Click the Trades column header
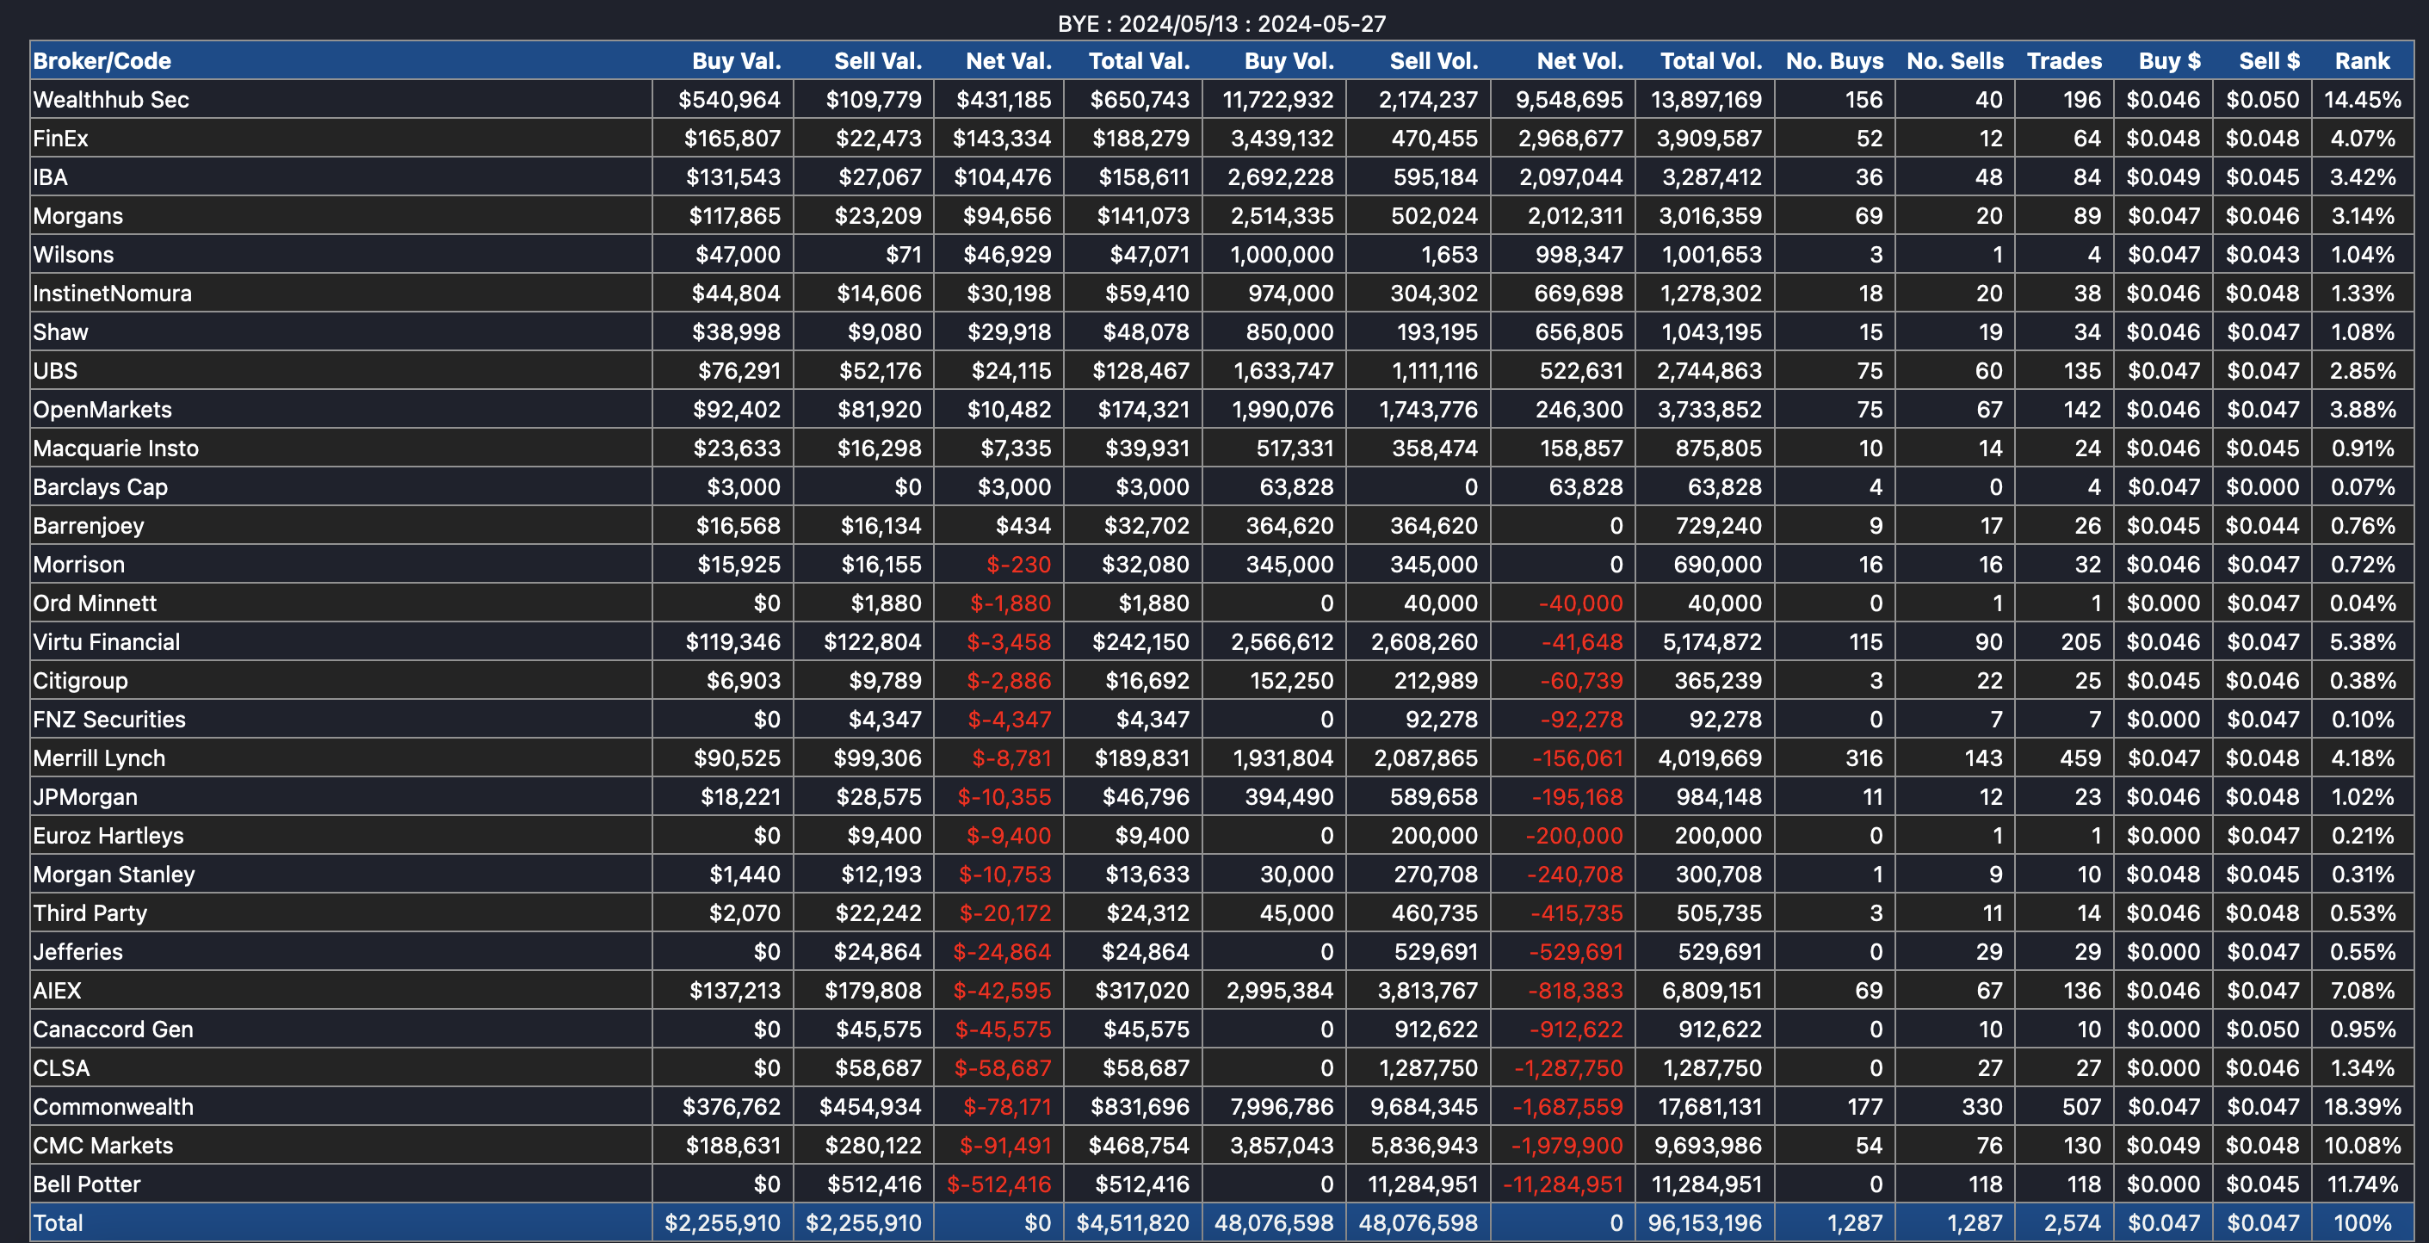The image size is (2429, 1243). [2064, 61]
